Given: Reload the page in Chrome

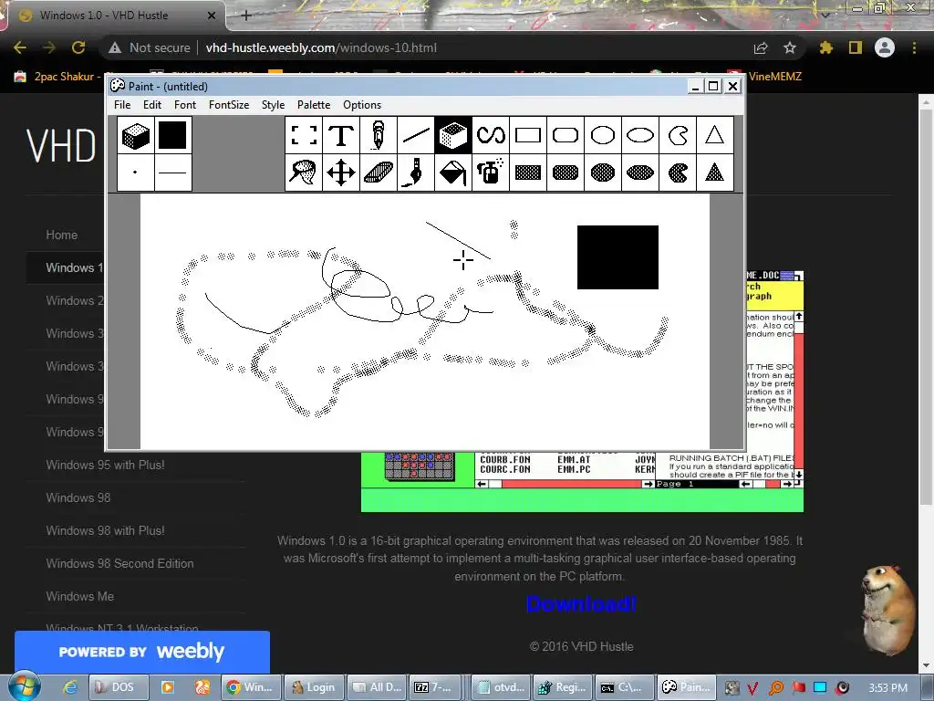Looking at the screenshot, I should [78, 47].
